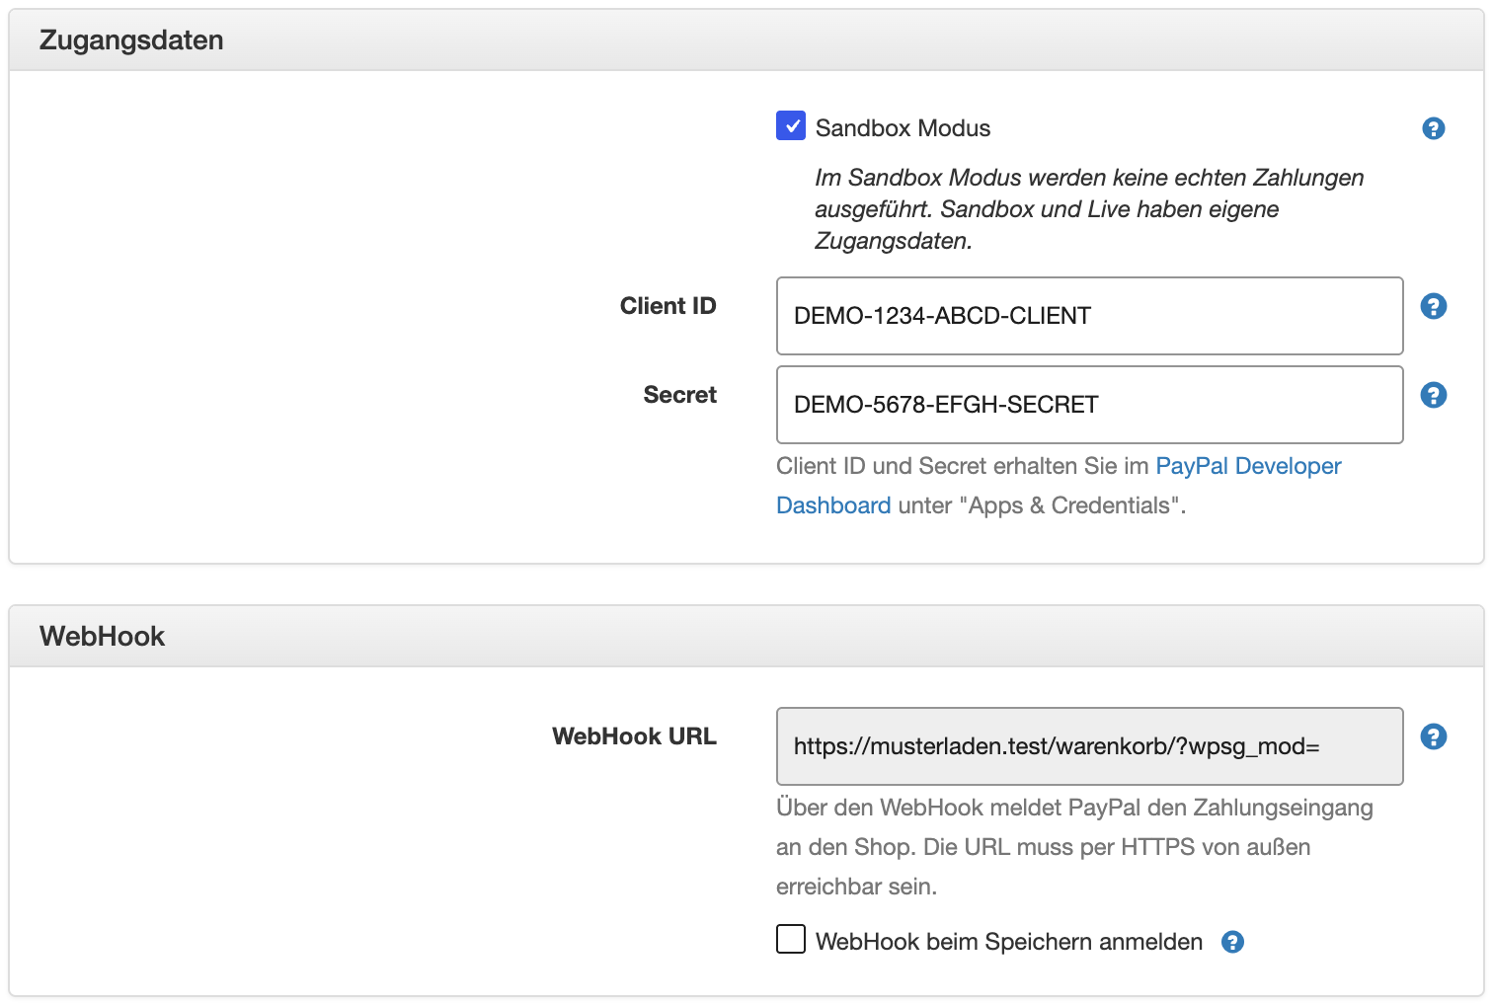Disable the Sandbox Modus checkbox
Viewport: 1493px width, 1005px height.
click(x=791, y=126)
